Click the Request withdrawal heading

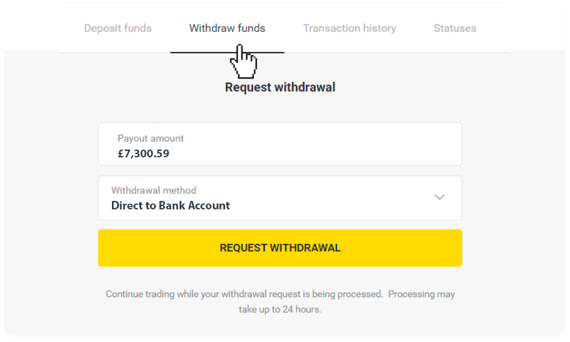click(280, 88)
